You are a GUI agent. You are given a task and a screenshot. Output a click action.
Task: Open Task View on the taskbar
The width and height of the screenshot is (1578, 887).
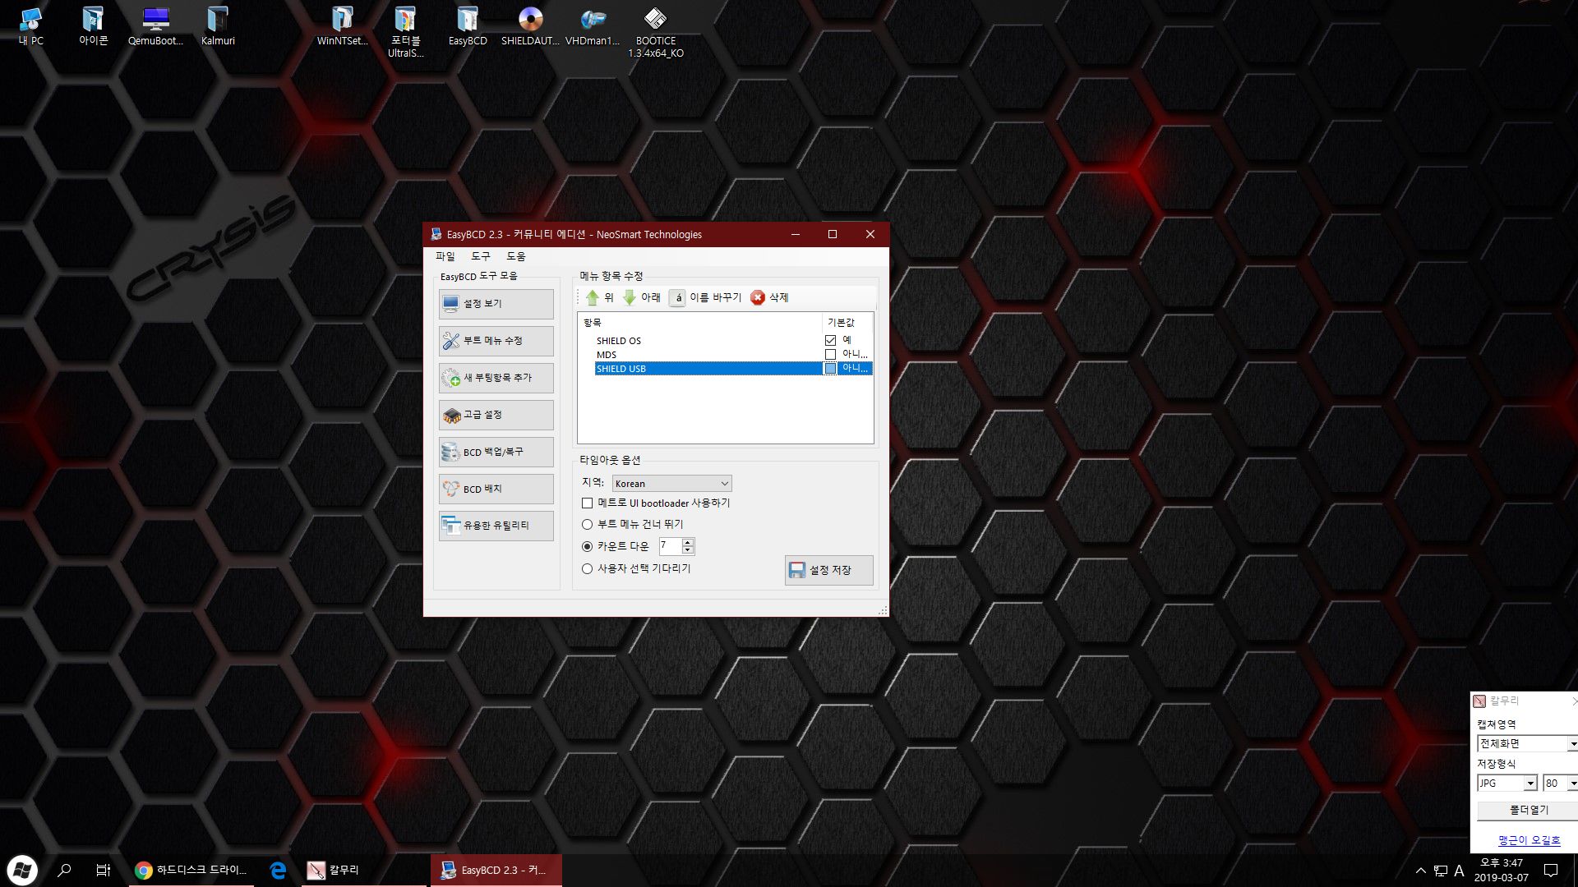104,871
